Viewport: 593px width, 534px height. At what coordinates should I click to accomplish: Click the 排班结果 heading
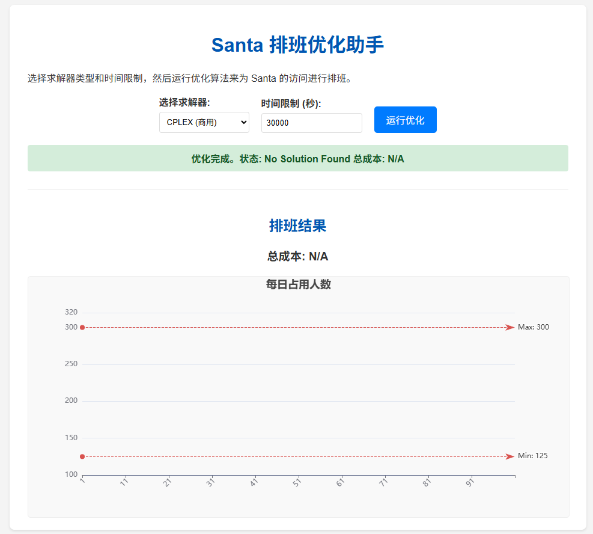coord(297,226)
